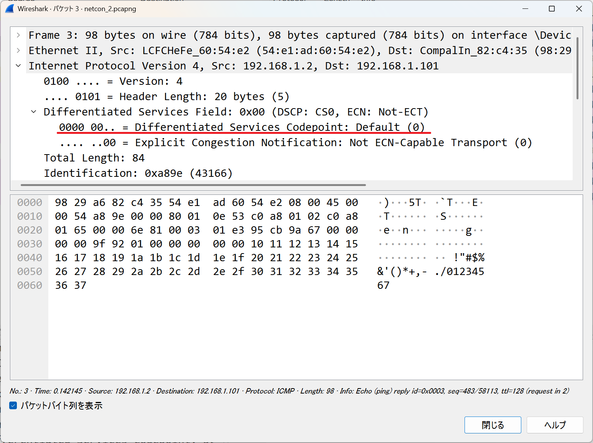Collapse the Differentiated Services Field node

34,112
